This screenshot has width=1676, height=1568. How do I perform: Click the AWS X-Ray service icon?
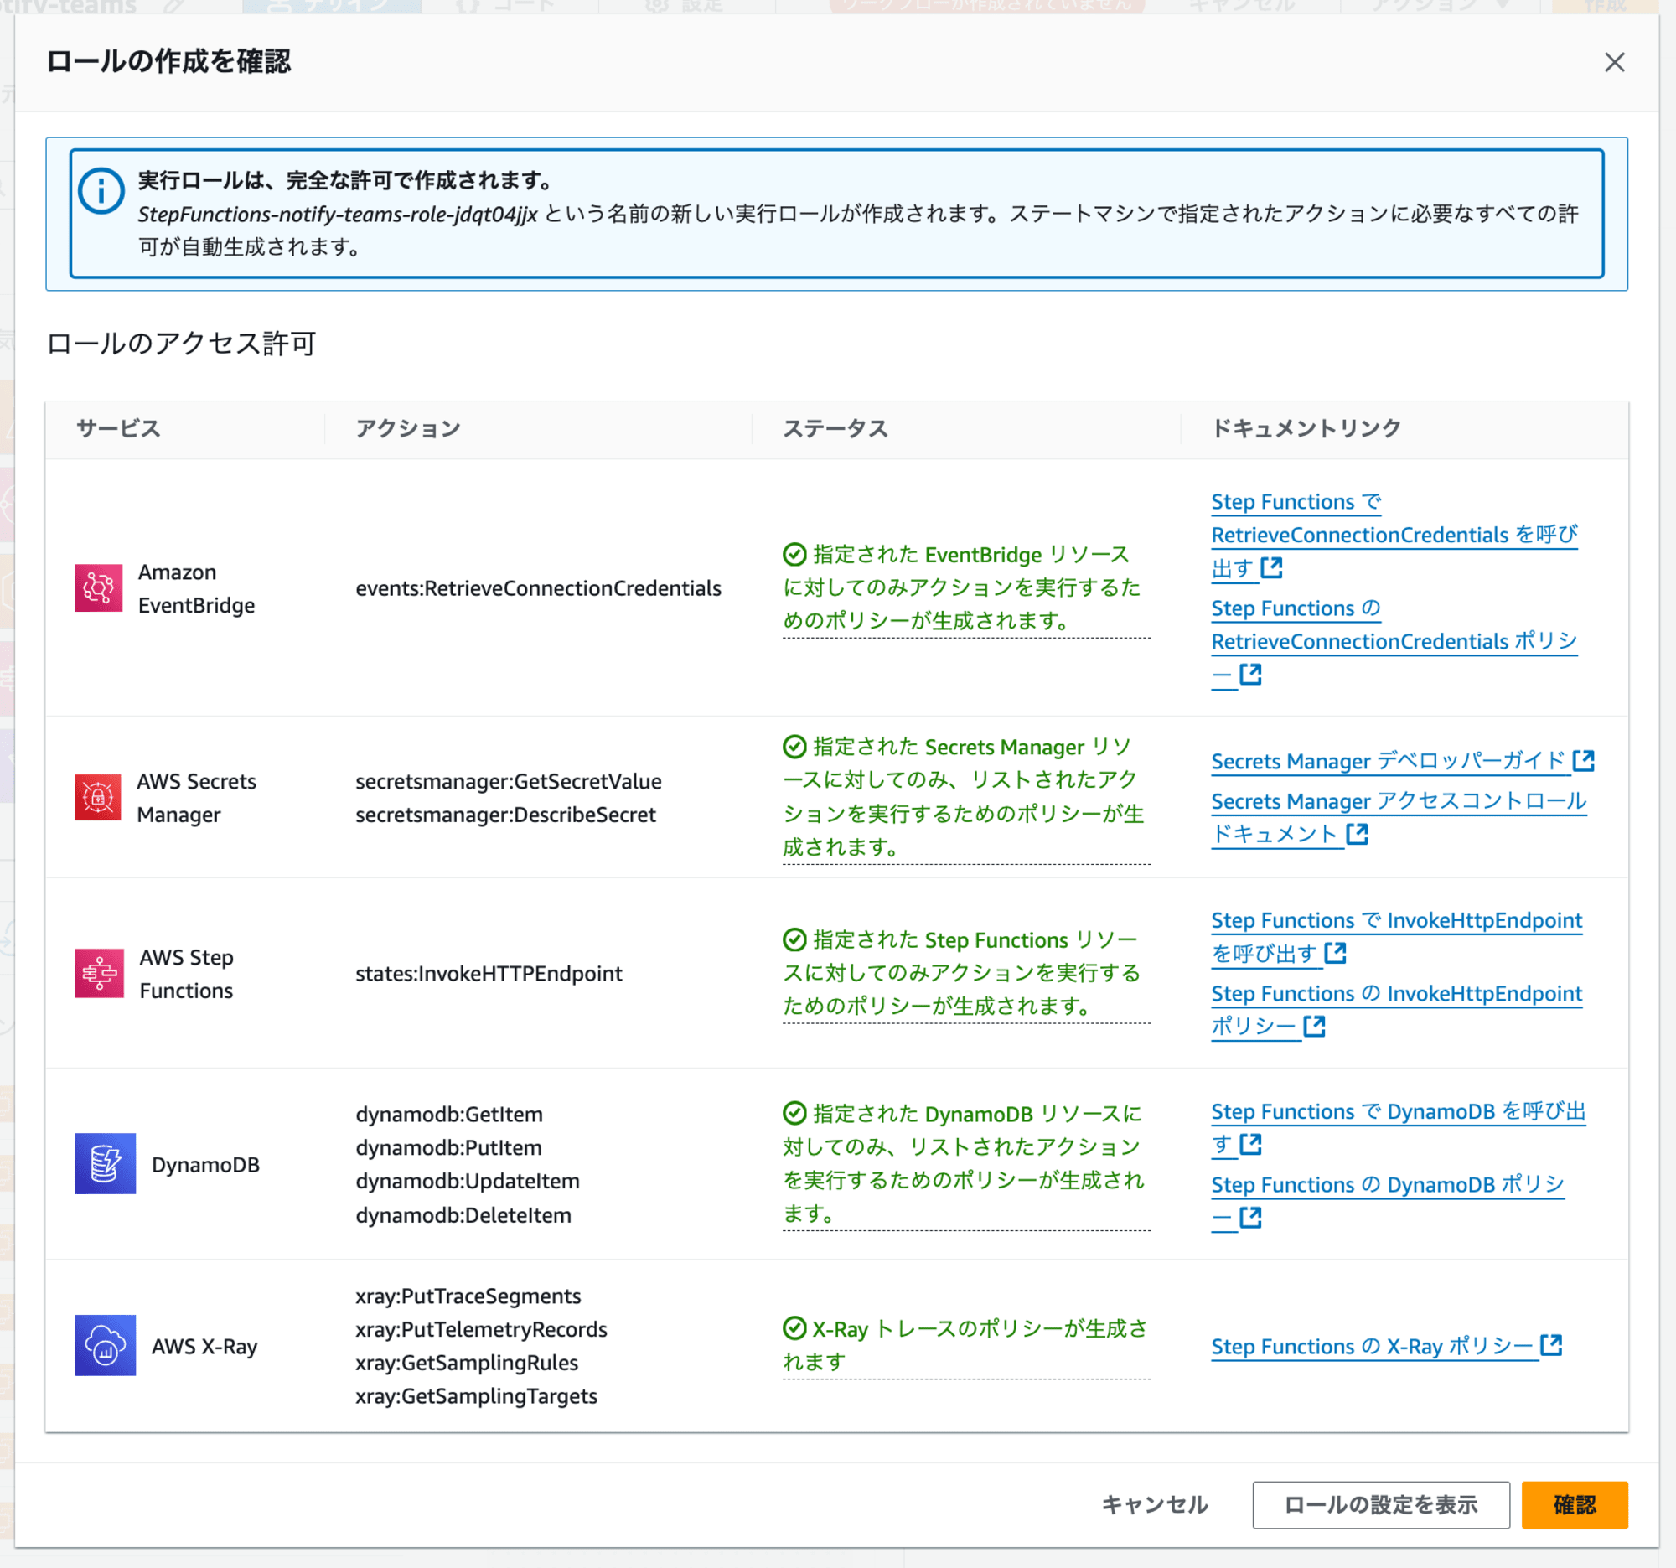106,1345
